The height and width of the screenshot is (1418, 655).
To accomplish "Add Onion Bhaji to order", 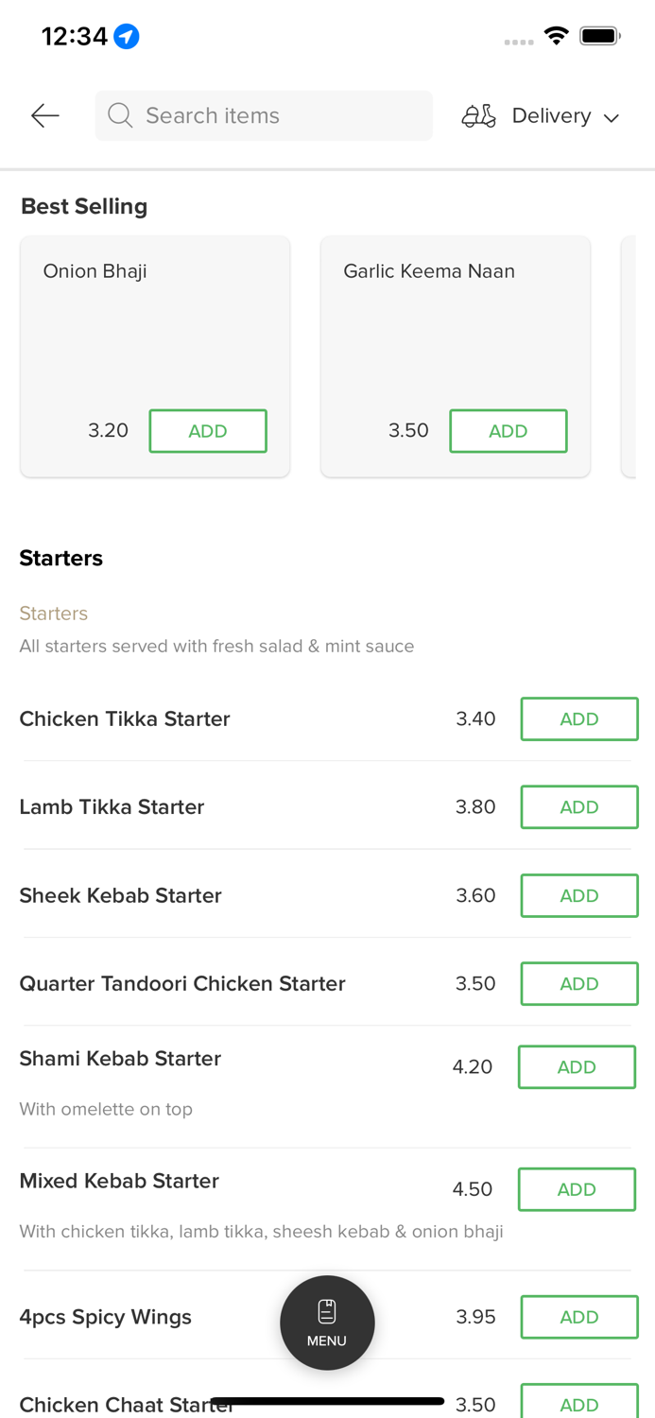I will (x=208, y=431).
